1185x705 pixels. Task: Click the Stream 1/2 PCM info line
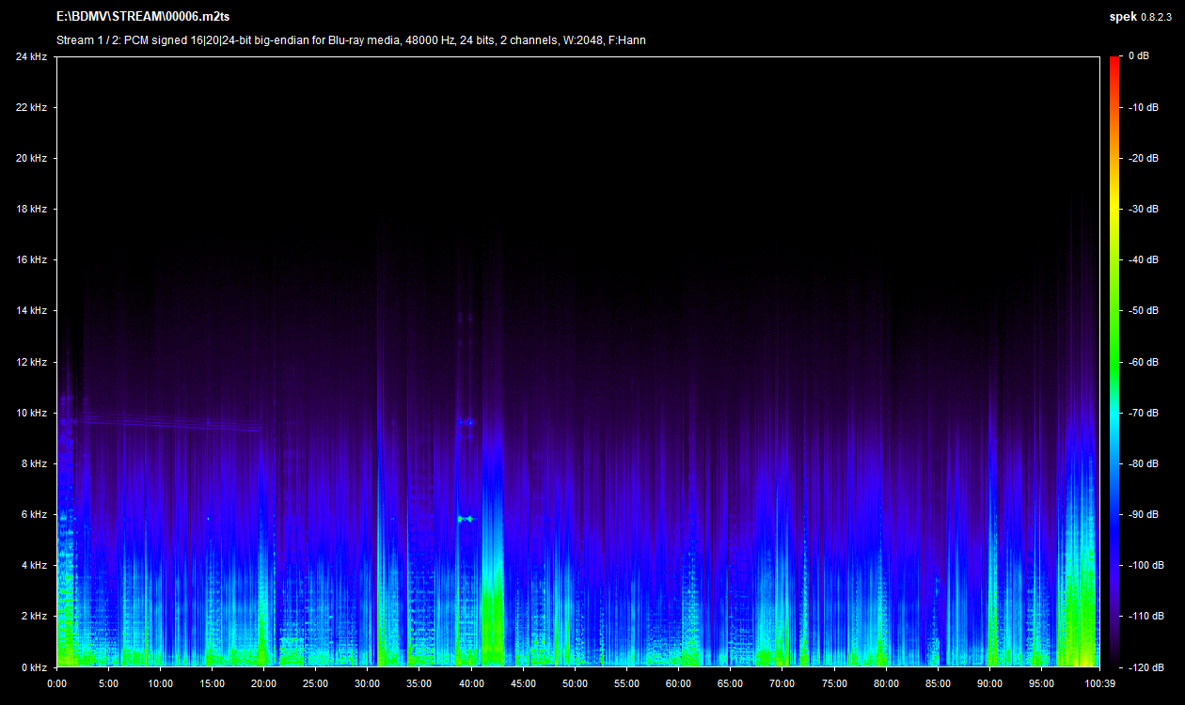click(x=351, y=39)
